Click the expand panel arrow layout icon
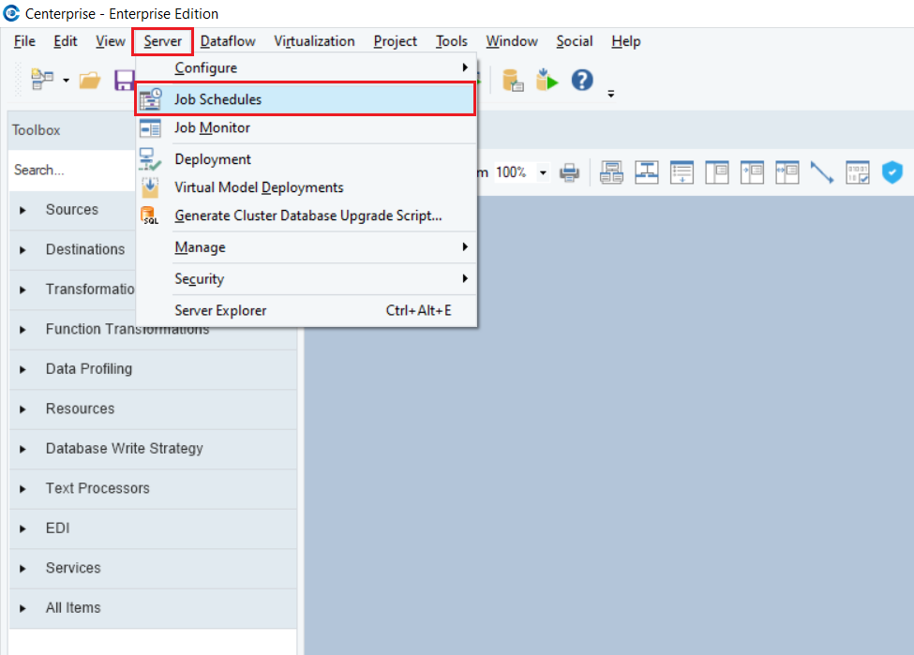The width and height of the screenshot is (914, 655). (x=752, y=172)
